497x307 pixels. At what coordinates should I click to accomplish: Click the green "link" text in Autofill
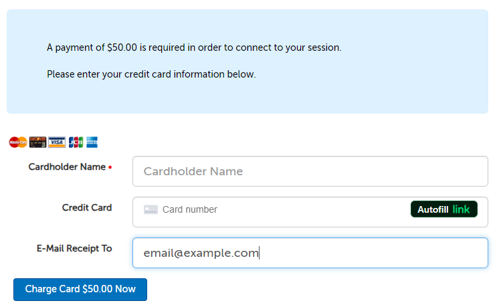point(461,209)
